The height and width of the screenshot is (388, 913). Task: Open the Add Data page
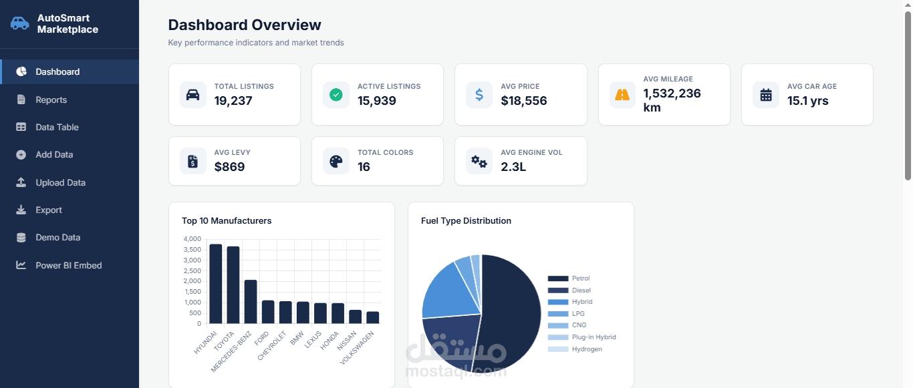(70, 154)
